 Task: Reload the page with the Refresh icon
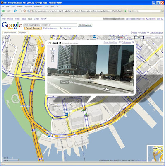(x=15, y=11)
